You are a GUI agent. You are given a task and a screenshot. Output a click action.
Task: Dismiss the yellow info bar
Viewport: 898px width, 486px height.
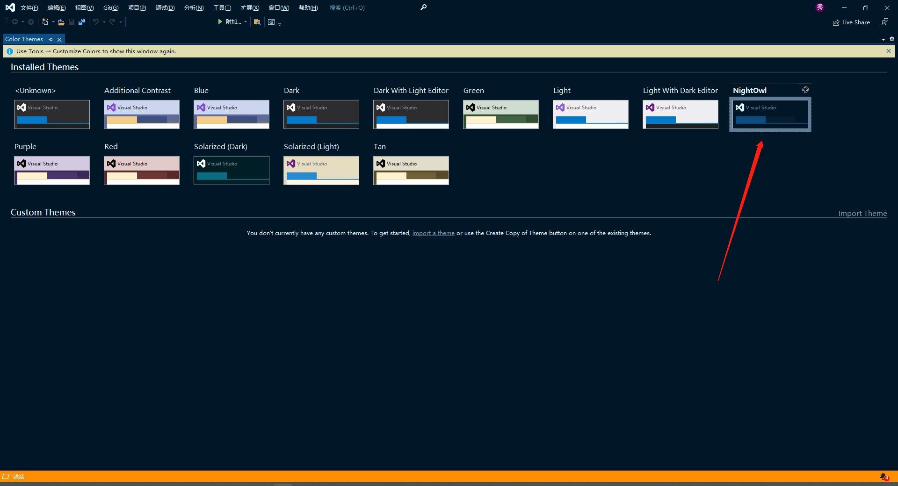point(888,51)
